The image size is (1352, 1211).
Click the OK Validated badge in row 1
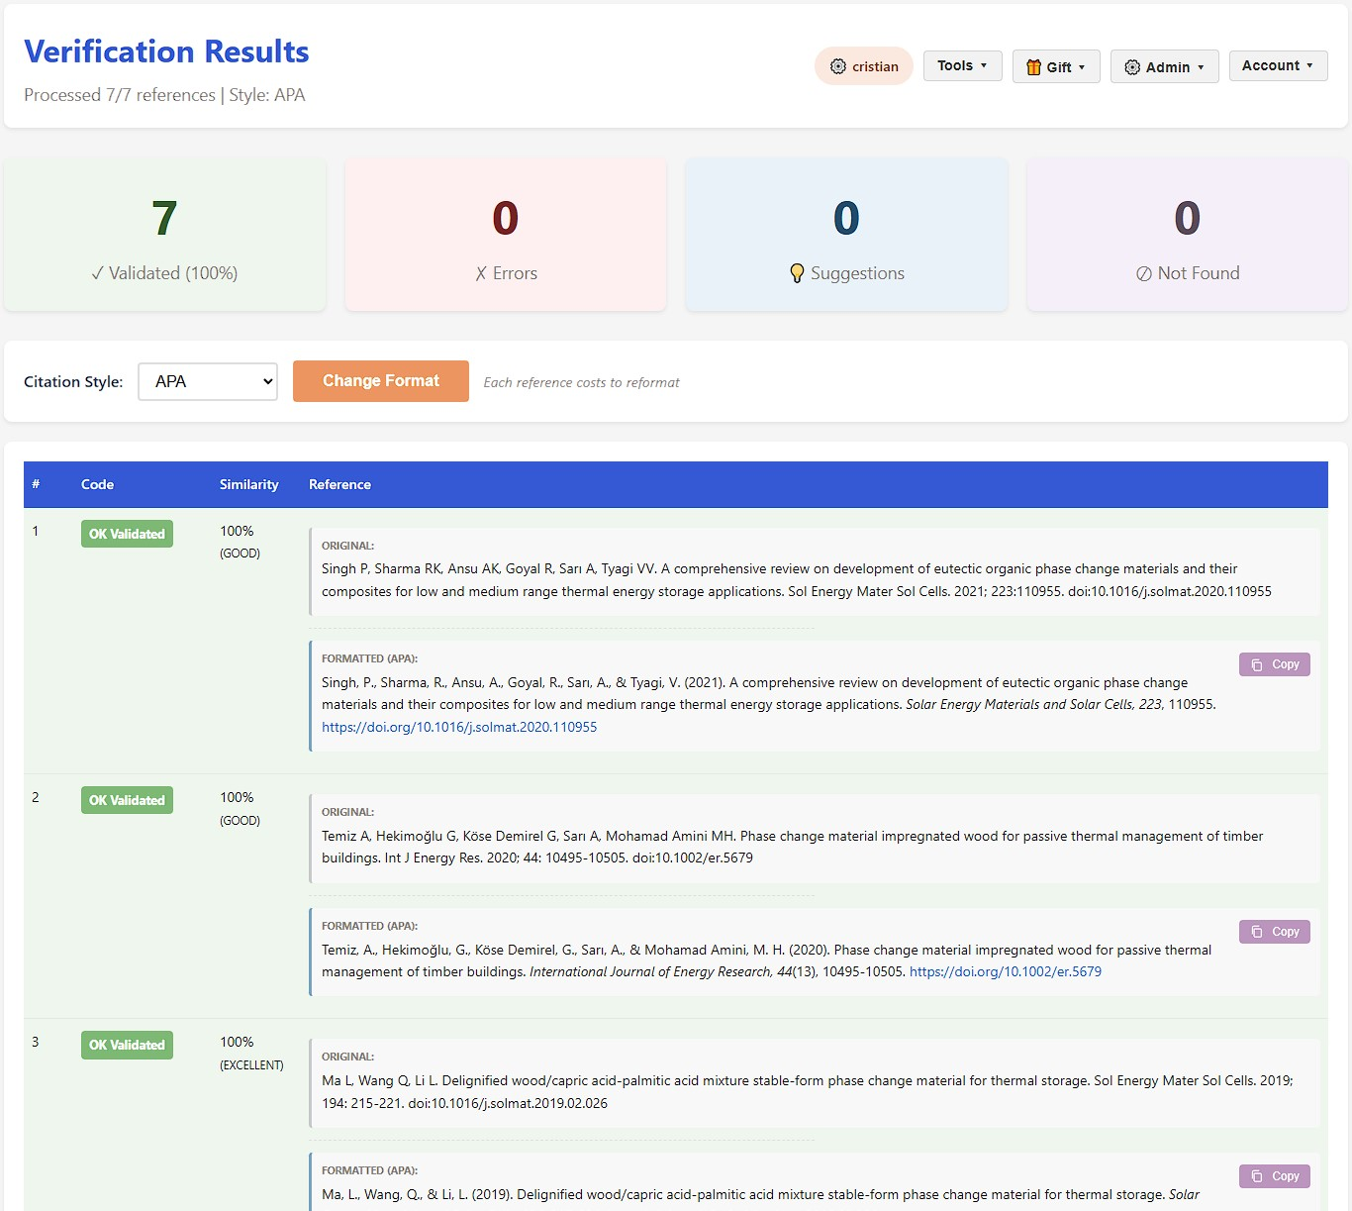(x=127, y=534)
